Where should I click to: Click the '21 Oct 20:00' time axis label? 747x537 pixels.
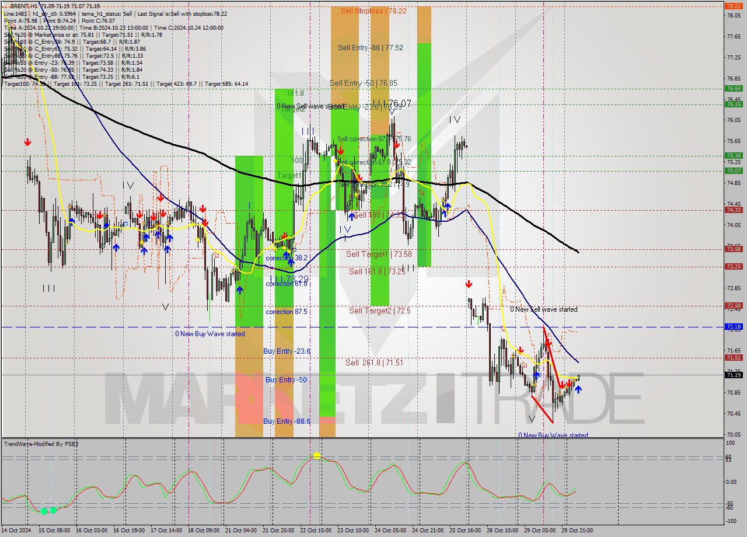279,531
